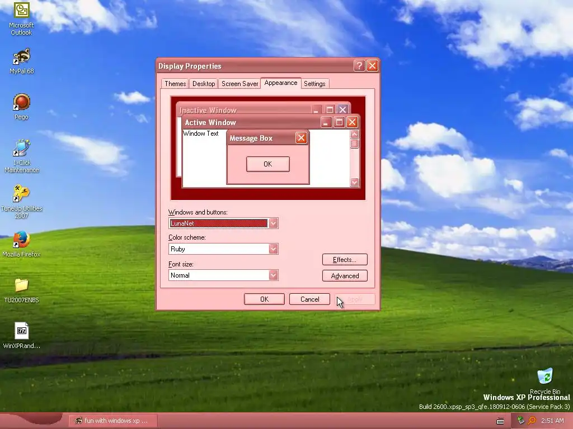Click the green tray icon next to the orange tray icon
The width and height of the screenshot is (573, 429).
521,421
